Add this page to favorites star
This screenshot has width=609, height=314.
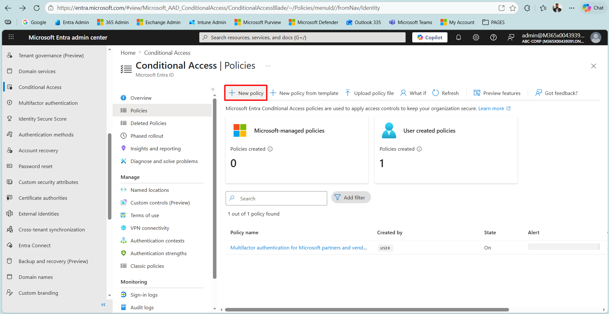(x=513, y=8)
